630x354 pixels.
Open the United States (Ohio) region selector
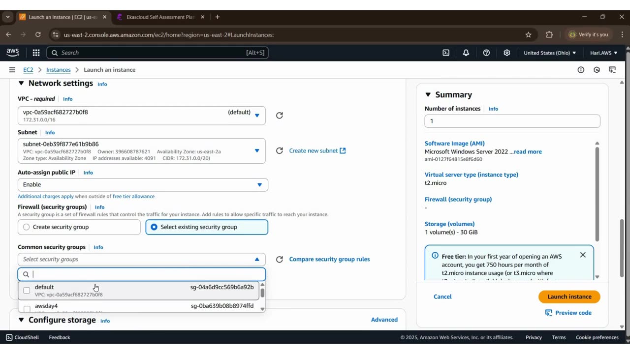550,53
